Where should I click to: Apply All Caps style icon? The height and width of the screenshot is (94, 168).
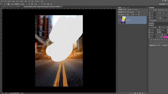(x=155, y=40)
